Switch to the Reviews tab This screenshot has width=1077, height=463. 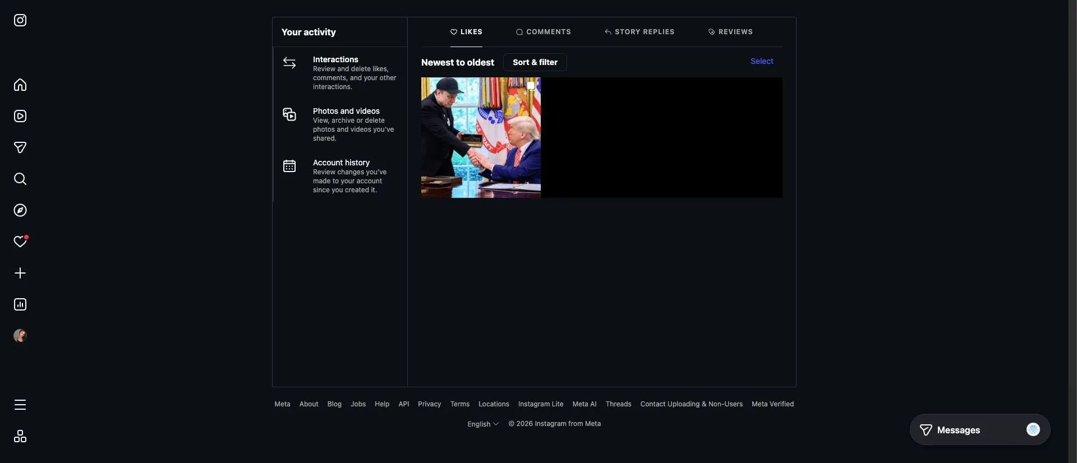730,32
